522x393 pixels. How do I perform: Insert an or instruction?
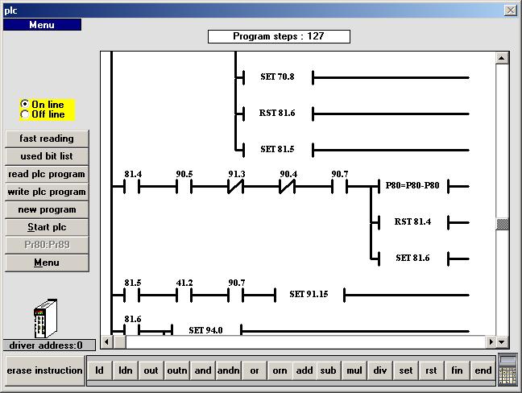pyautogui.click(x=255, y=370)
